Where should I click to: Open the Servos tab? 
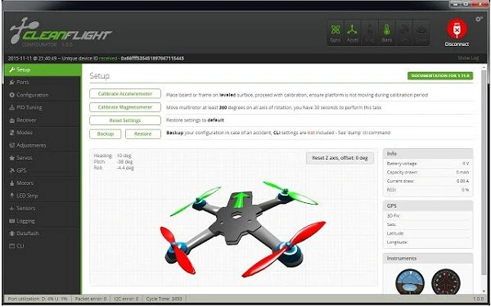43,158
